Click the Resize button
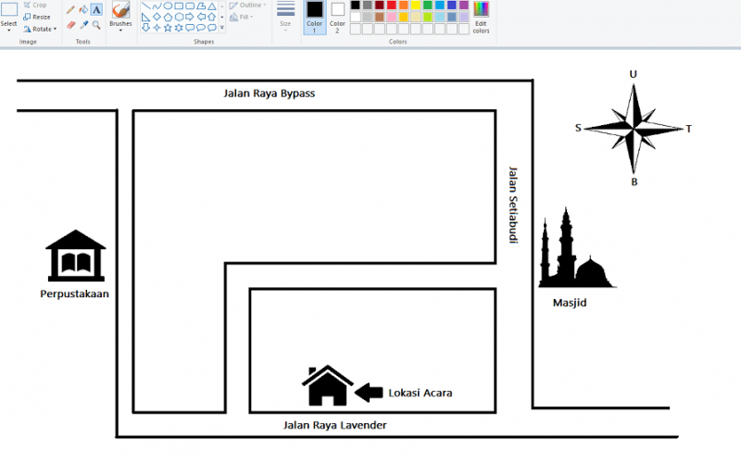The width and height of the screenshot is (741, 463). [x=37, y=17]
